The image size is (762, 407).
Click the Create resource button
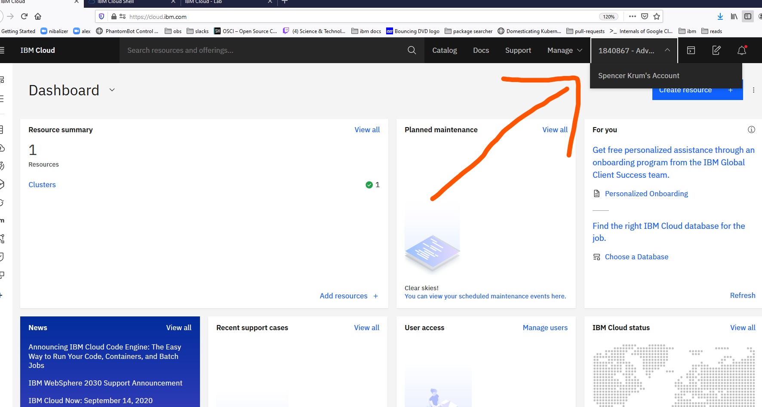pos(697,90)
